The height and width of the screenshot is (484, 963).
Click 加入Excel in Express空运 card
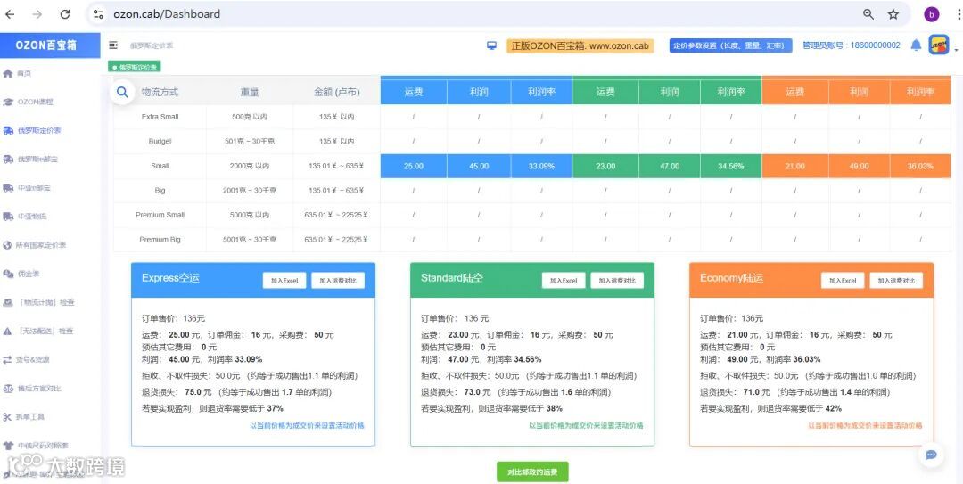click(284, 280)
